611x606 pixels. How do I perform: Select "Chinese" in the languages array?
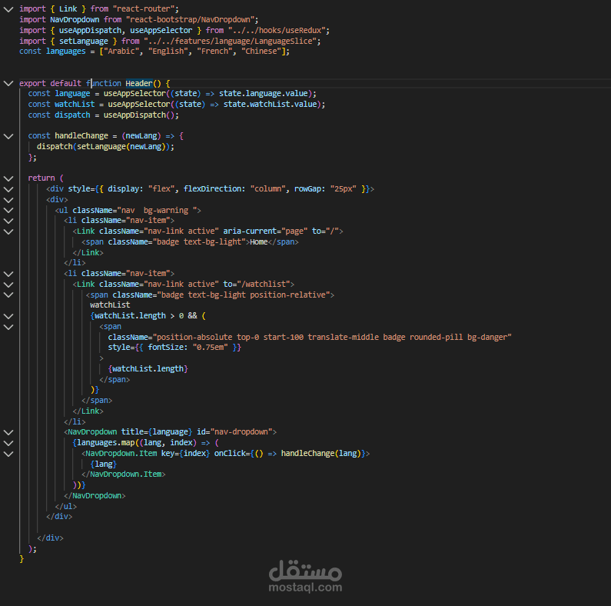point(261,51)
